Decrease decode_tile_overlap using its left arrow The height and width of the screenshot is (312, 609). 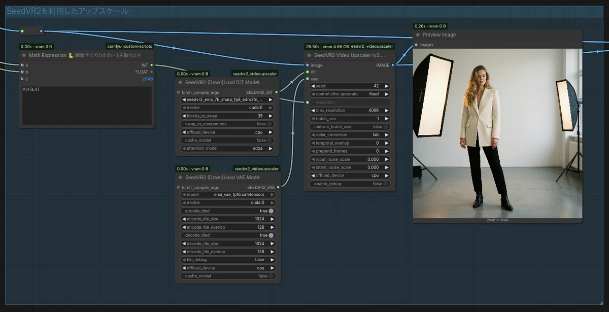(184, 252)
